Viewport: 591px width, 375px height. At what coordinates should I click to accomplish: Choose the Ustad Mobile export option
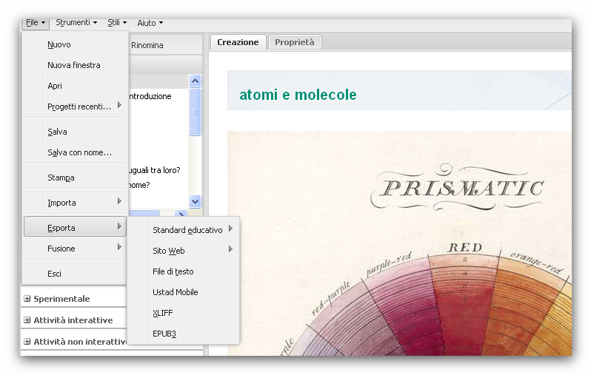(184, 292)
